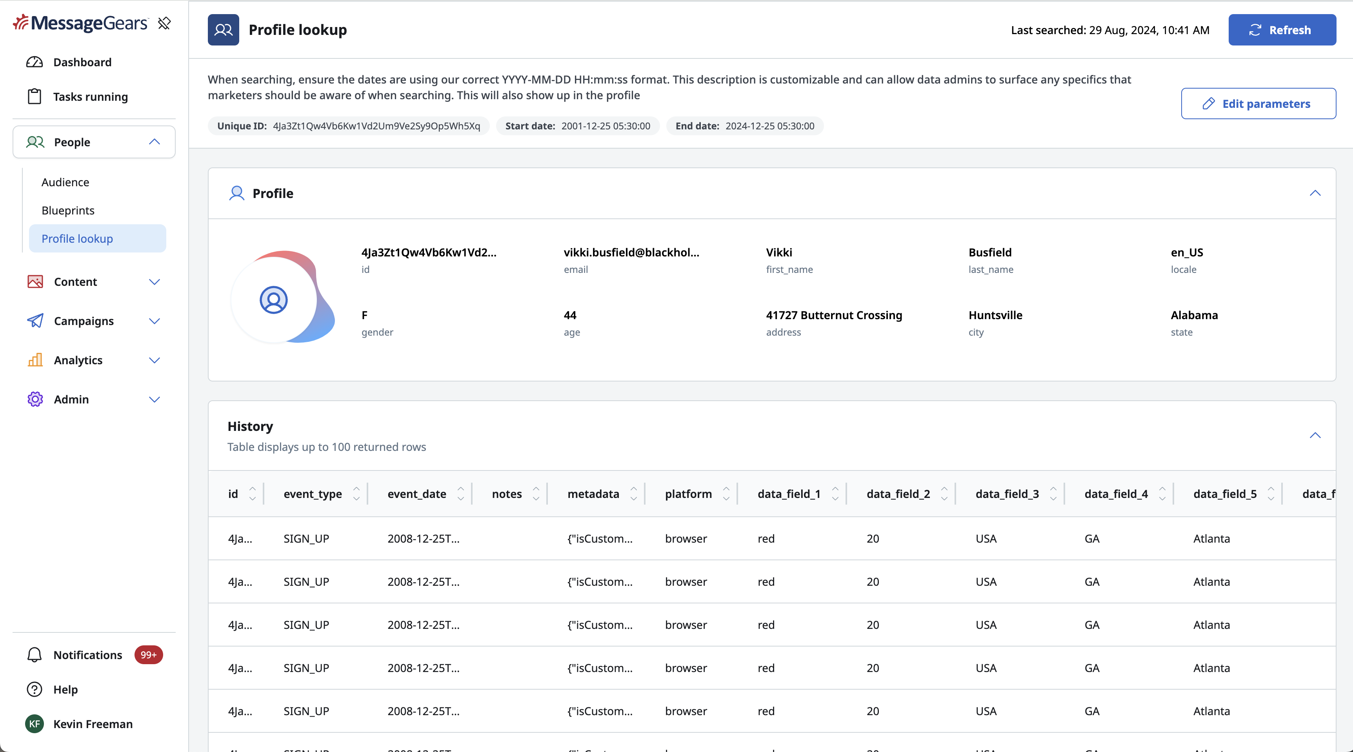
Task: Collapse the History panel
Action: 1315,435
